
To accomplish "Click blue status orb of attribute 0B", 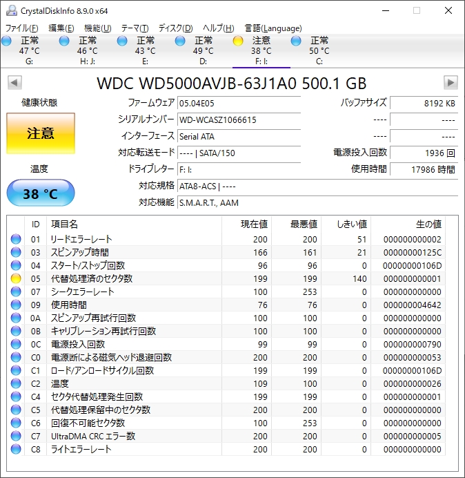I will 16,331.
